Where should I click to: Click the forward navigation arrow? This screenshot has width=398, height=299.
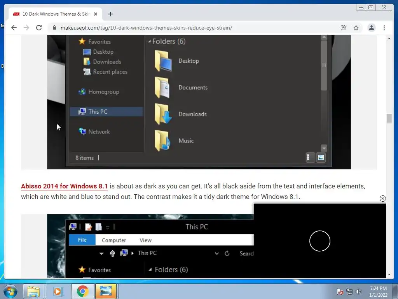tap(26, 28)
